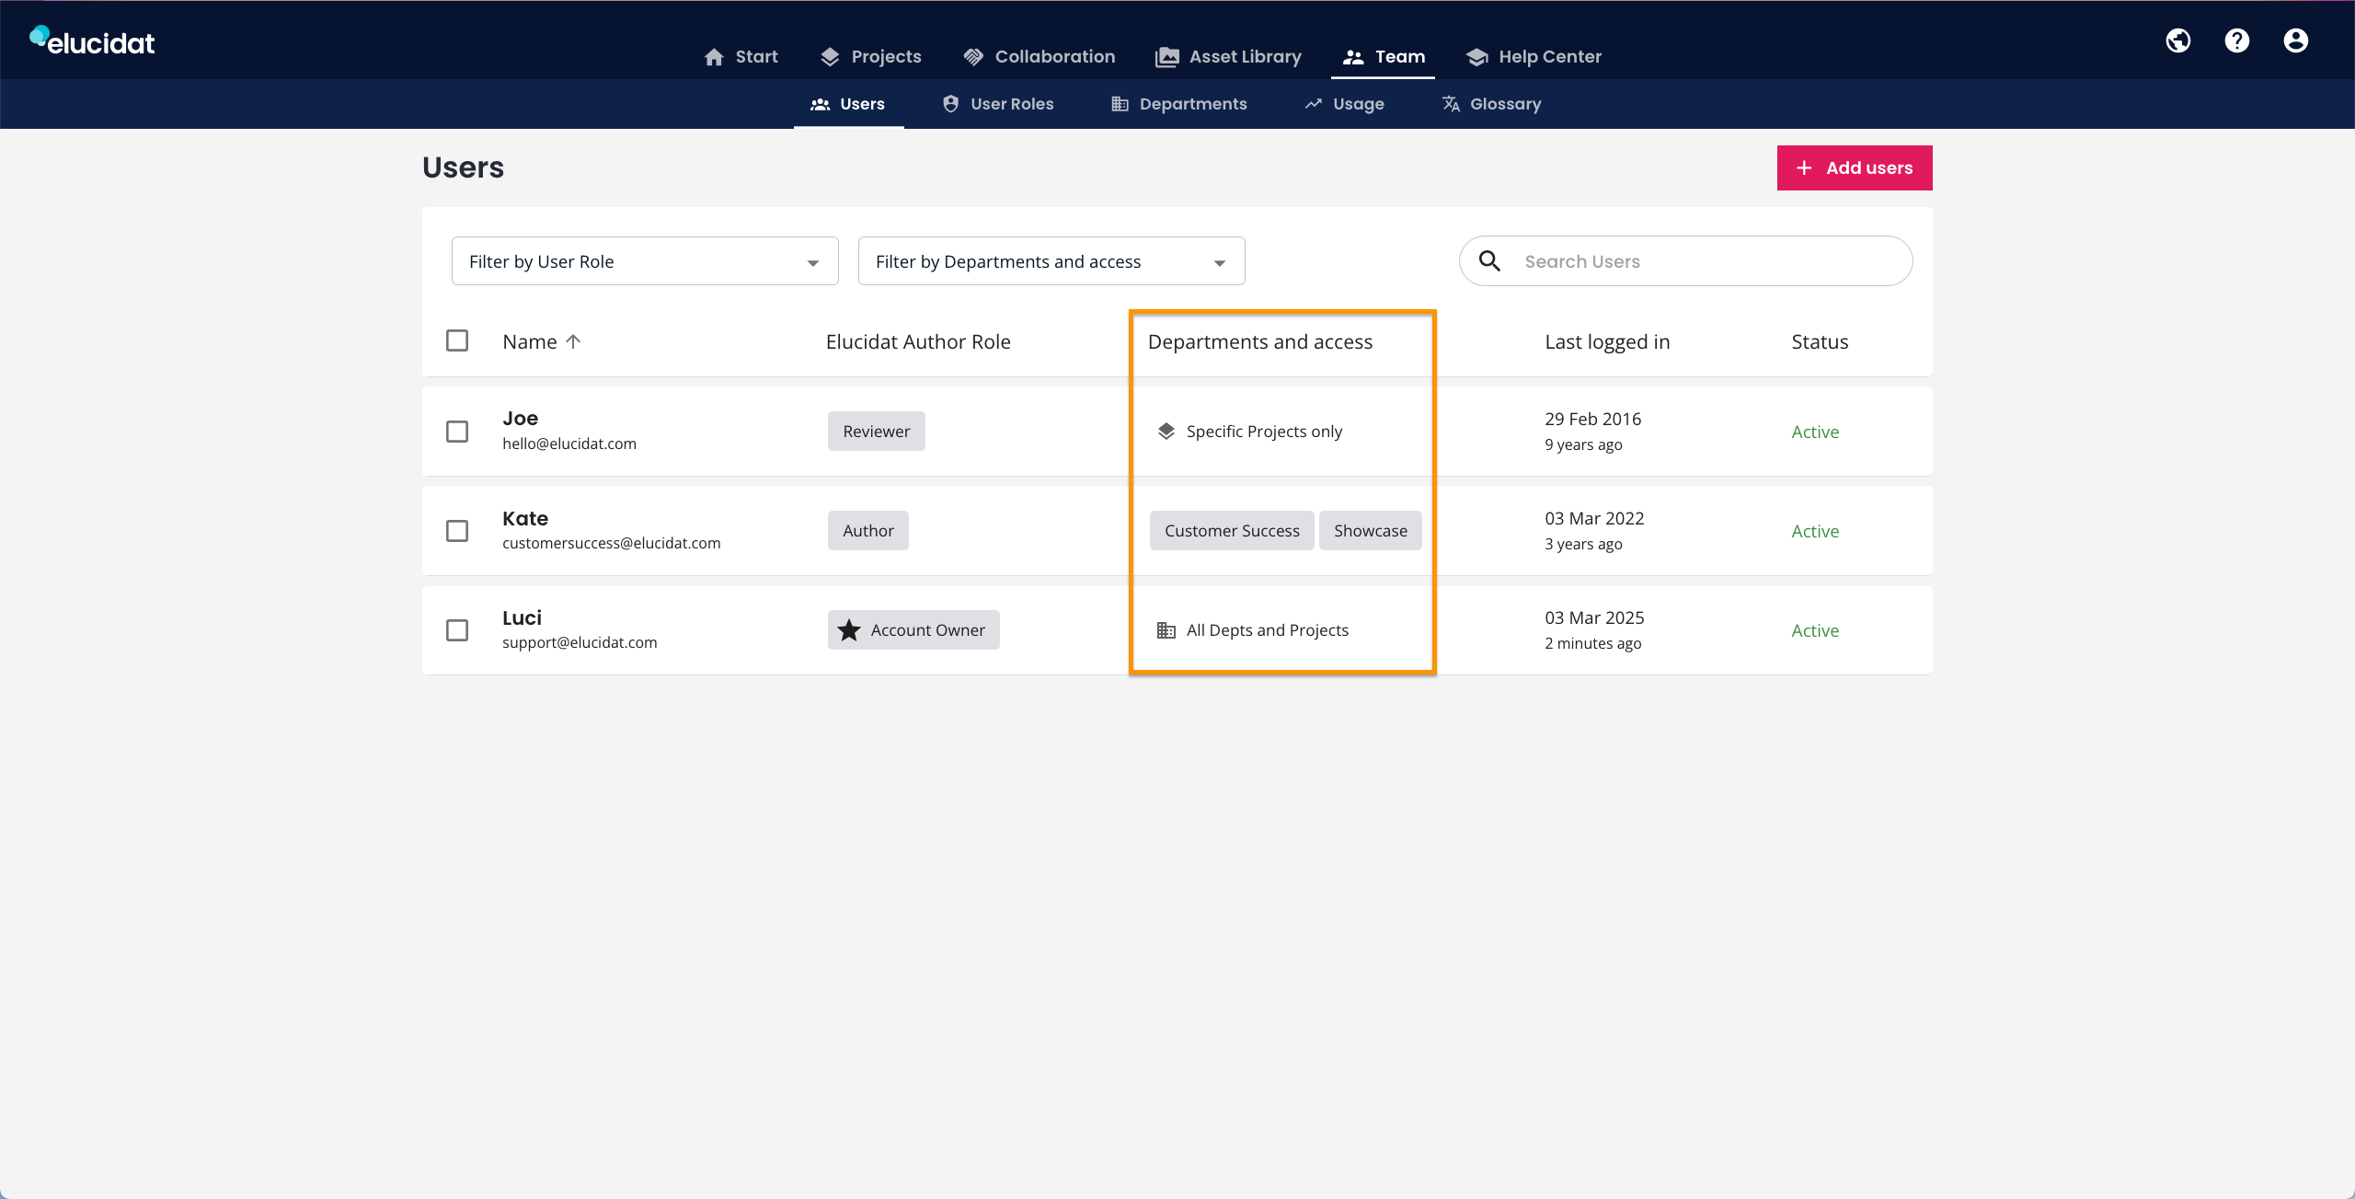Click the Author role badge
Viewport: 2355px width, 1199px height.
pos(868,531)
